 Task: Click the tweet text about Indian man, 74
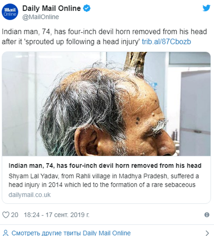coord(104,37)
